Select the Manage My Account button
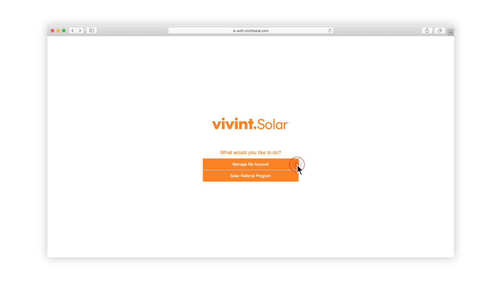Screen dimensions: 501x282 pyautogui.click(x=250, y=164)
